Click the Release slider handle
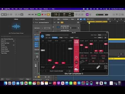The height and width of the screenshot is (94, 125). (x=86, y=47)
